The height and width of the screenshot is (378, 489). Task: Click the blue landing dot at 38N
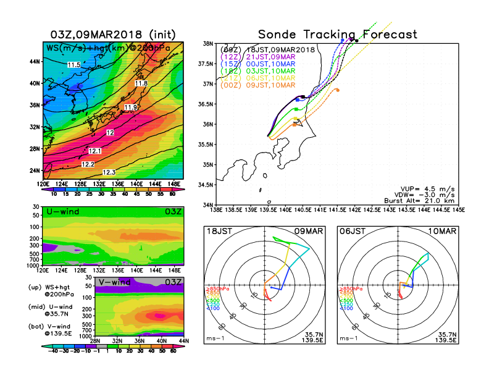pos(343,40)
